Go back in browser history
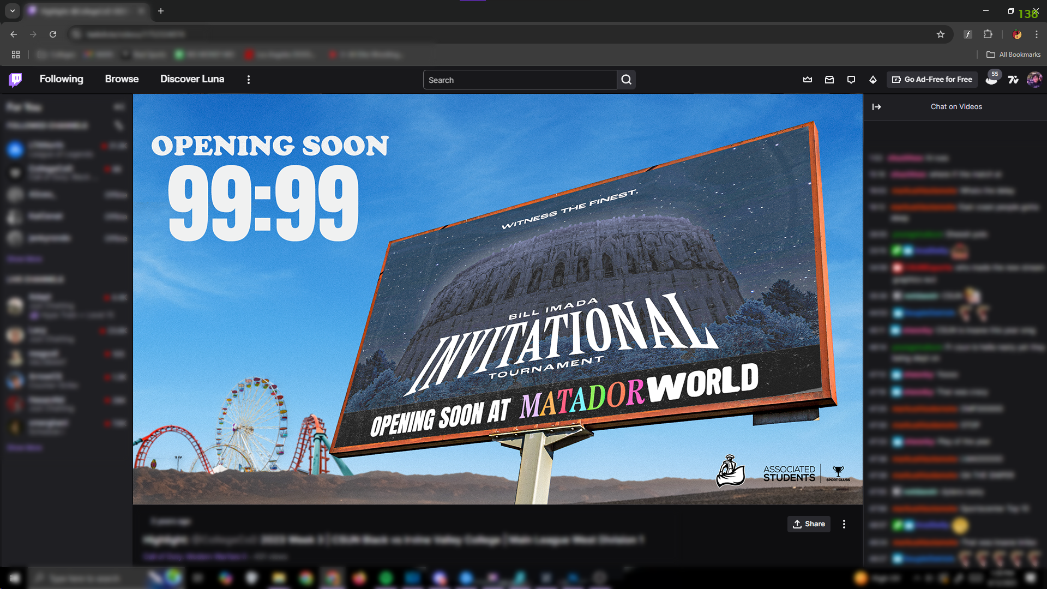The width and height of the screenshot is (1047, 589). click(x=14, y=34)
